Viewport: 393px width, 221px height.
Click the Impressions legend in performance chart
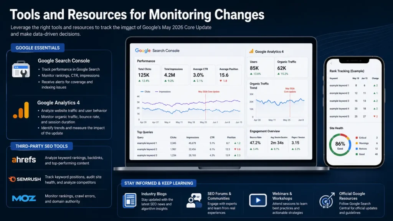pyautogui.click(x=163, y=92)
